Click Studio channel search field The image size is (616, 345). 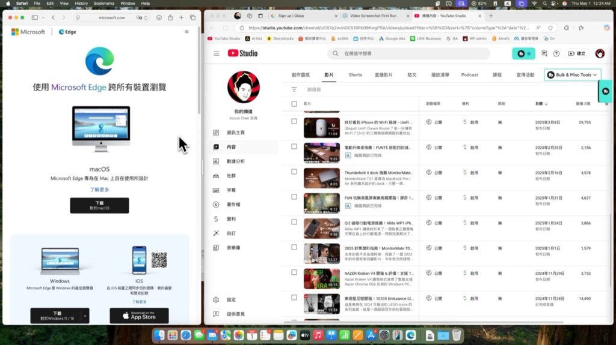pos(408,53)
